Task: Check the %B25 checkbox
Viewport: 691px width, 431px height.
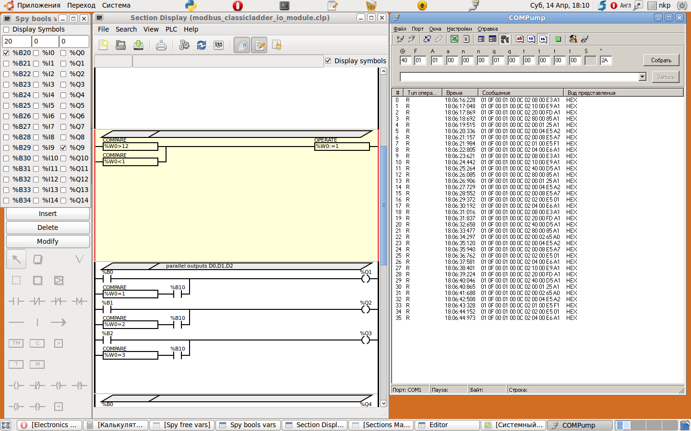Action: pyautogui.click(x=6, y=105)
